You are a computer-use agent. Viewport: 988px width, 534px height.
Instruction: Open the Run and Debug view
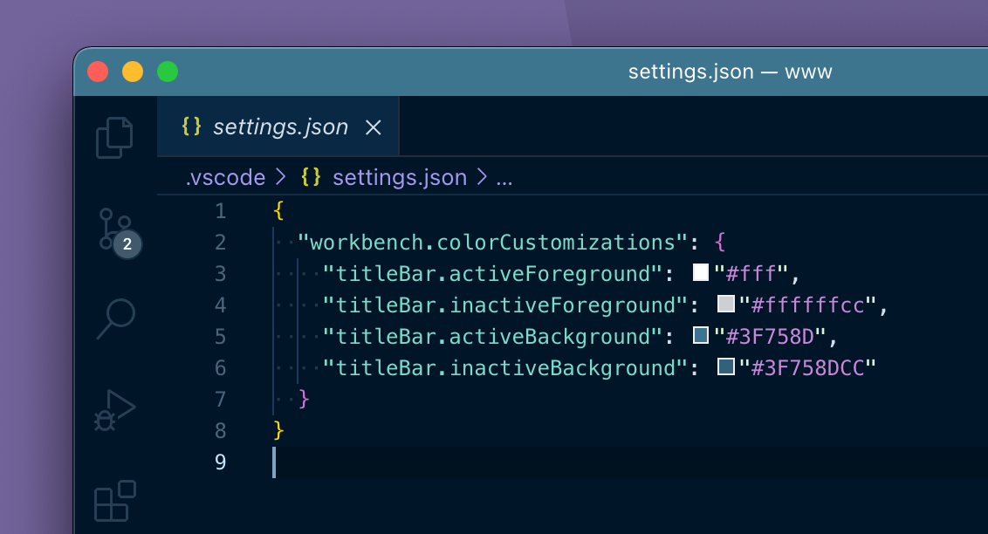[x=115, y=410]
